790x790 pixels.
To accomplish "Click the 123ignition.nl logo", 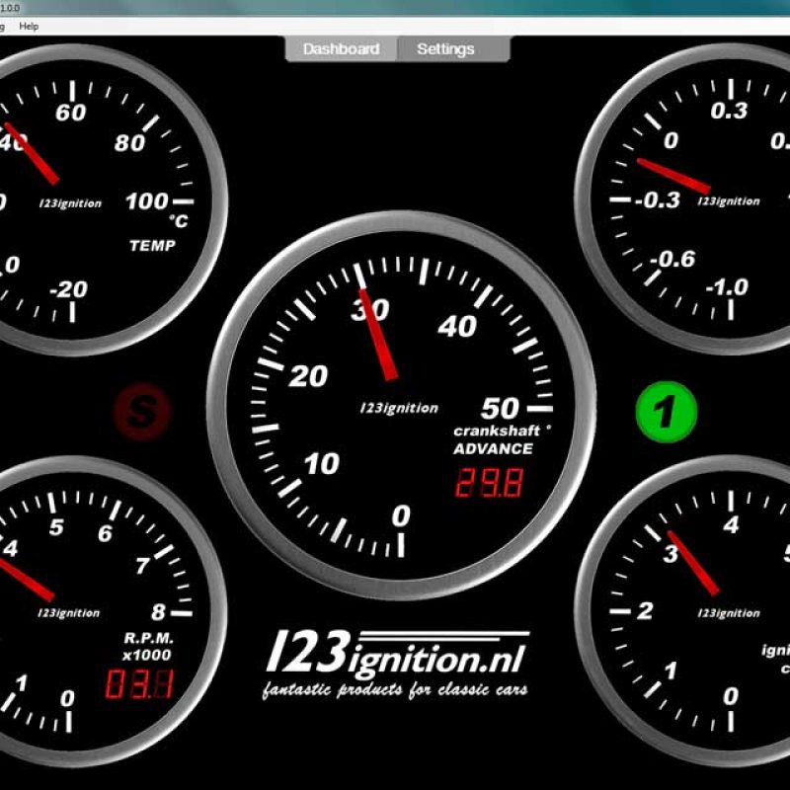I will 397,651.
